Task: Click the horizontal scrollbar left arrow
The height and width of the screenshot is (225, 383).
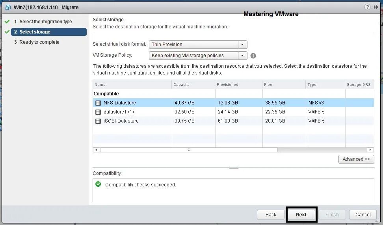Action: click(x=96, y=149)
